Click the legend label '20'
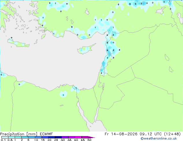 (49, 140)
